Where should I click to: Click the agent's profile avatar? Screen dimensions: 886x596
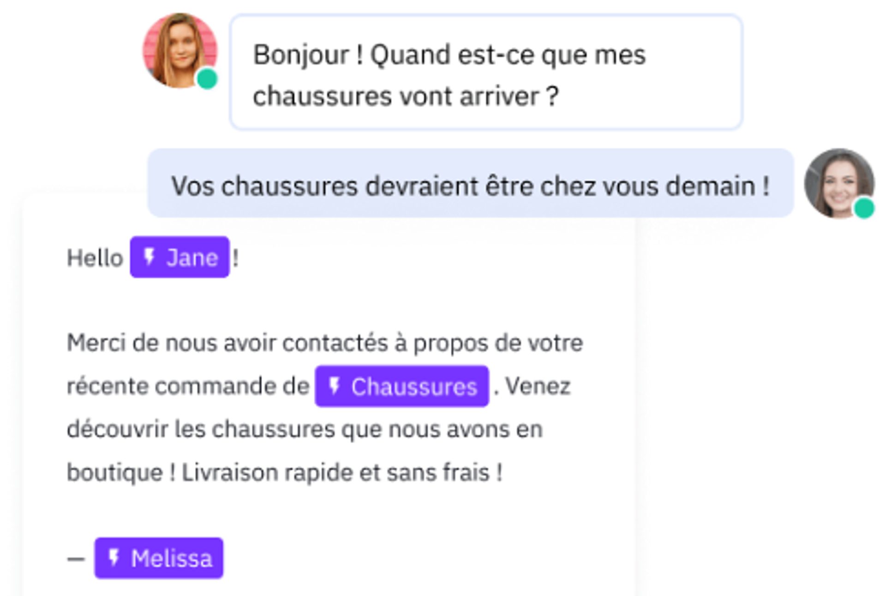pos(838,182)
